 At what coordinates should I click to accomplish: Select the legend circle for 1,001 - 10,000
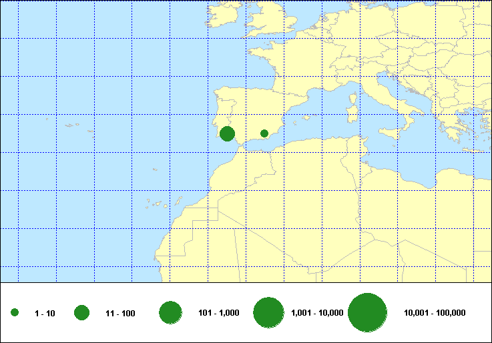pos(269,313)
